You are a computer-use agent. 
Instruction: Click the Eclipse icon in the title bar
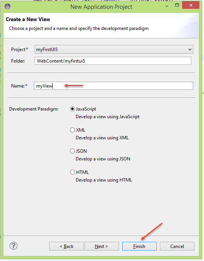8,6
